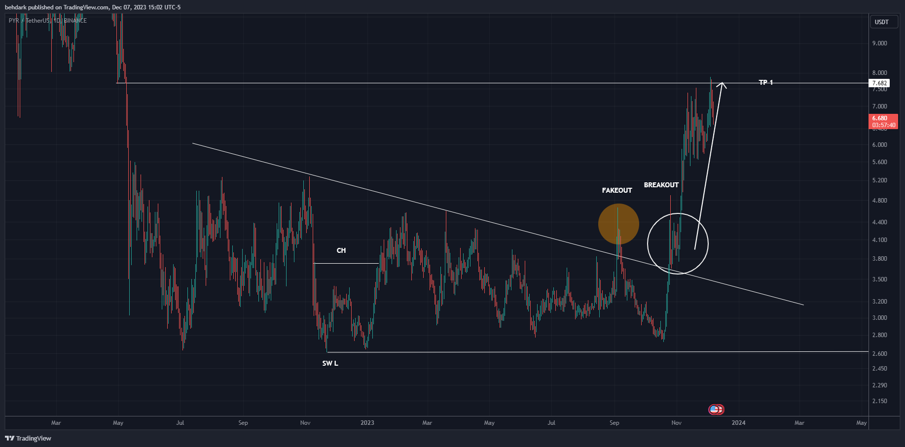Screen dimensions: 905x447
Task: Click the 4.800 price axis label
Action: 880,201
